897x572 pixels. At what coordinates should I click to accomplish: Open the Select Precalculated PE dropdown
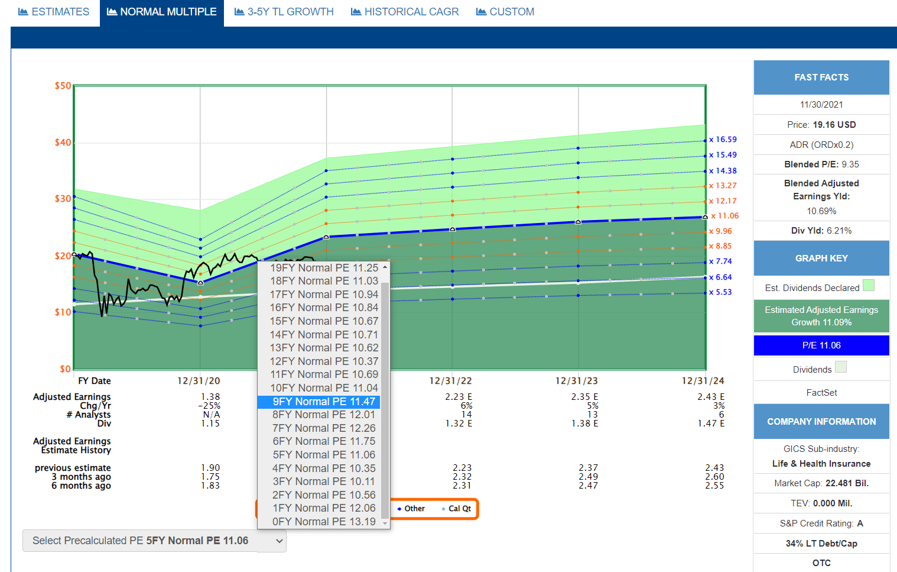154,541
